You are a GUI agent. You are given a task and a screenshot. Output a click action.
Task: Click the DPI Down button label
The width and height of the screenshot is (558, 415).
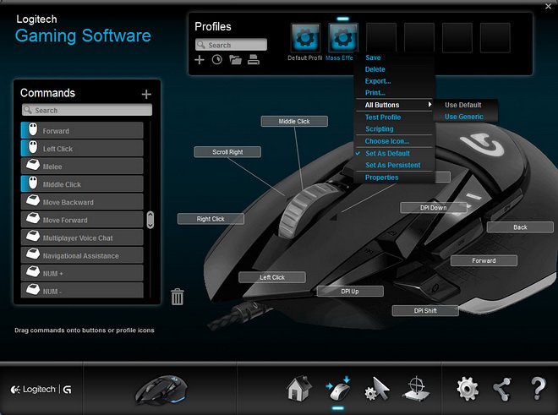[x=434, y=208]
